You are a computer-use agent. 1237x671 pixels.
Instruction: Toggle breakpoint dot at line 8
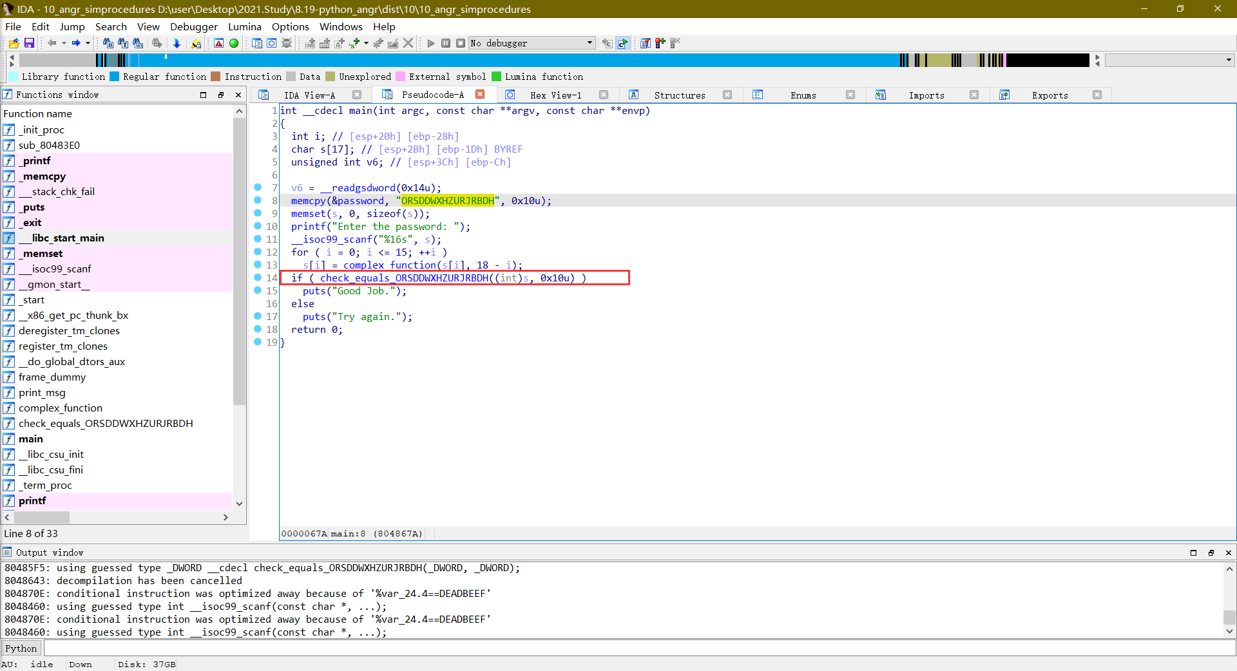pos(258,200)
